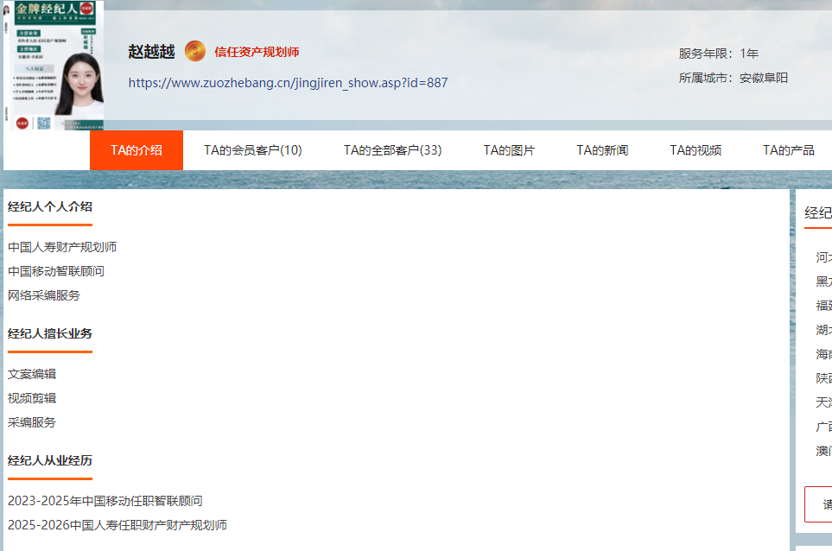Click the 经纪人擅长业务 section heading
This screenshot has height=551, width=832.
[x=50, y=333]
